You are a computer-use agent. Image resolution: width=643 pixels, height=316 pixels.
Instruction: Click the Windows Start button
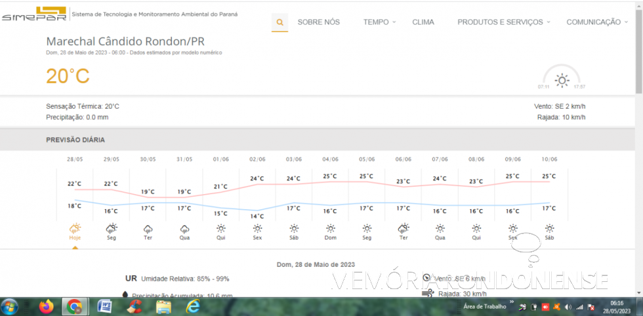(x=10, y=306)
